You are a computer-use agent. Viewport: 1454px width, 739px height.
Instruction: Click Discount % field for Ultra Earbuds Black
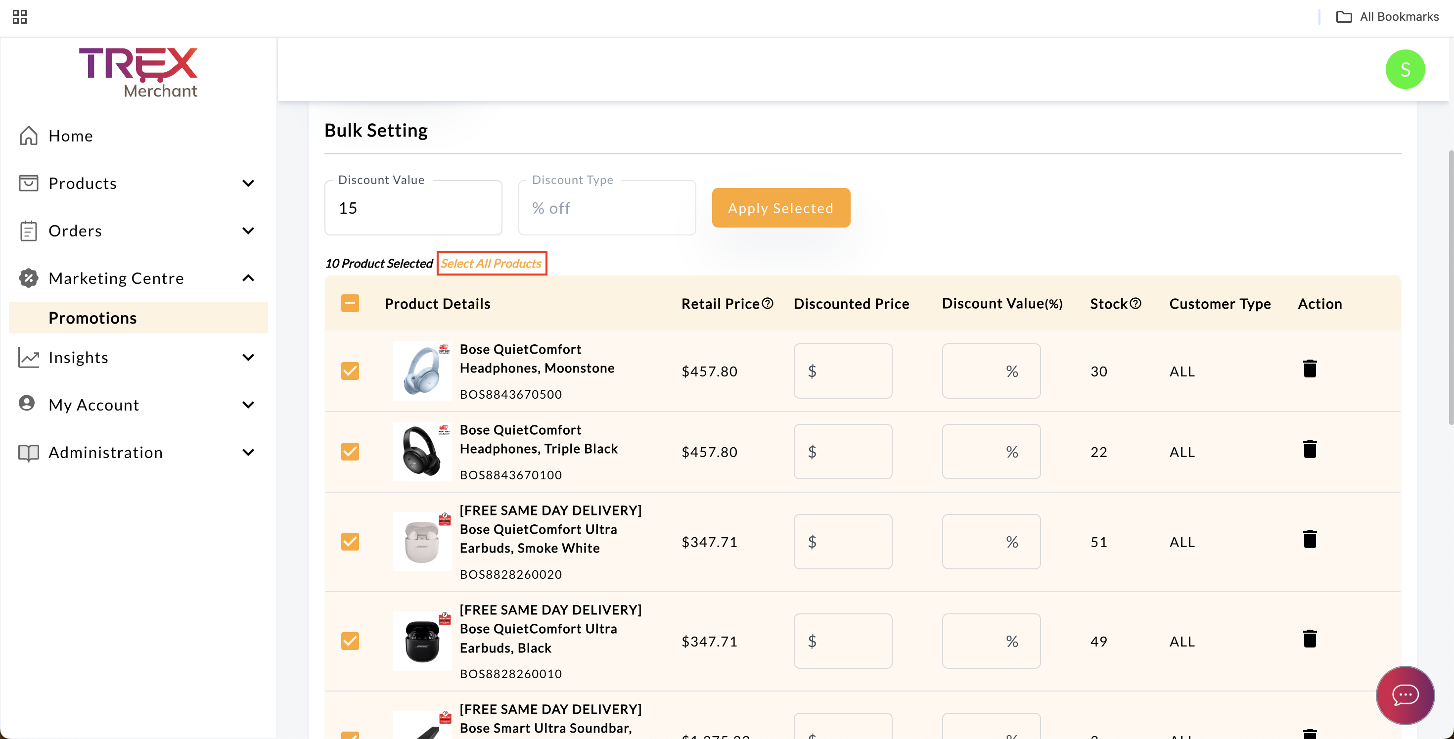pos(991,641)
